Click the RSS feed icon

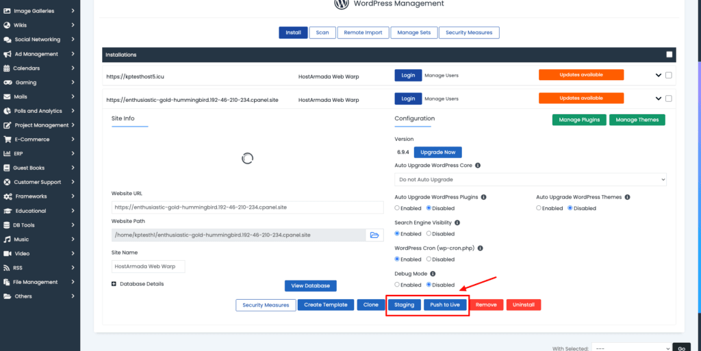(x=7, y=268)
